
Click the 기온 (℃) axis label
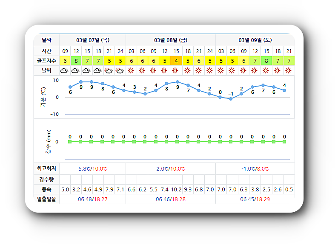click(x=43, y=97)
